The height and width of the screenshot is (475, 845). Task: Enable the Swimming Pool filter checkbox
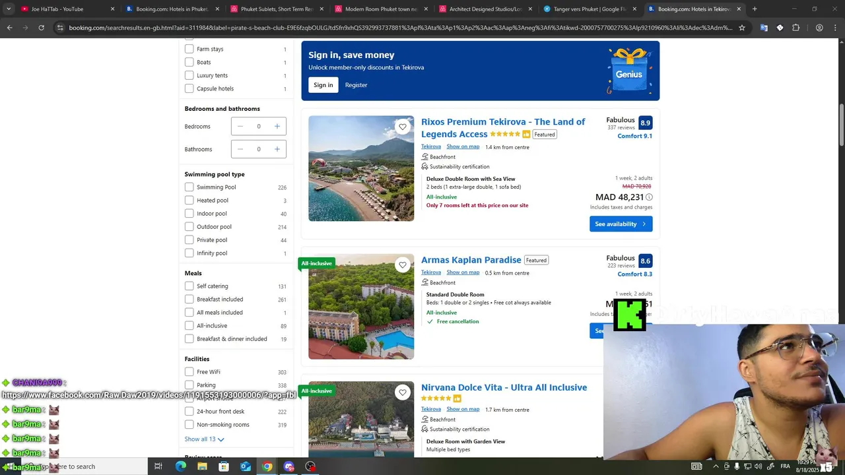[x=189, y=187]
